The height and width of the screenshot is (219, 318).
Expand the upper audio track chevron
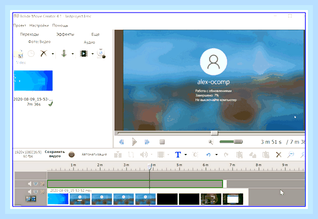pyautogui.click(x=36, y=184)
